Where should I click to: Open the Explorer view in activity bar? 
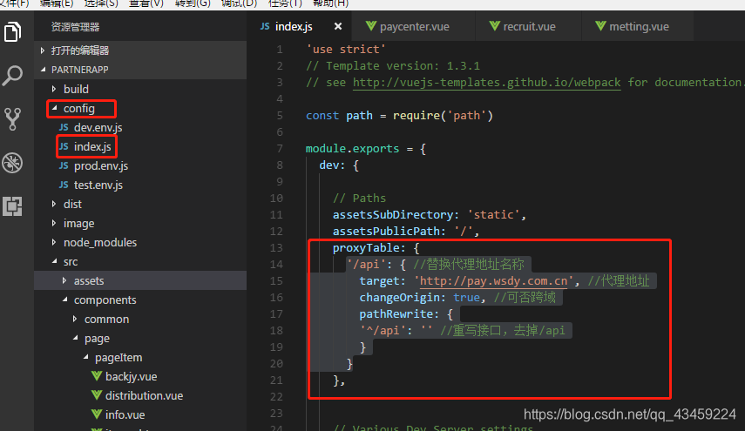click(13, 32)
